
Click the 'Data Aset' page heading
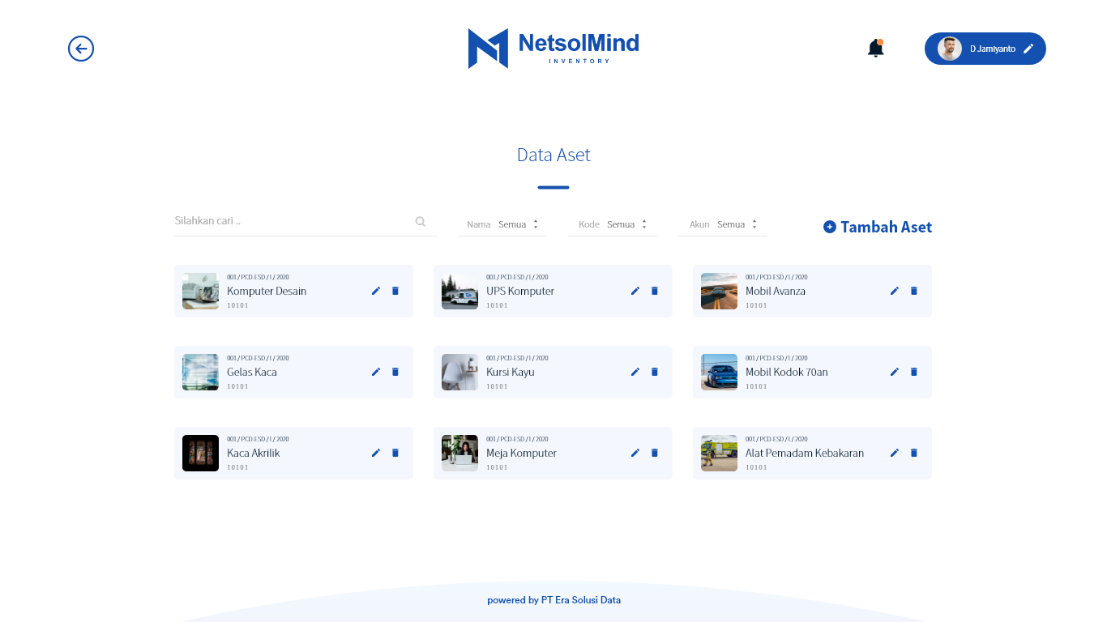pyautogui.click(x=553, y=155)
